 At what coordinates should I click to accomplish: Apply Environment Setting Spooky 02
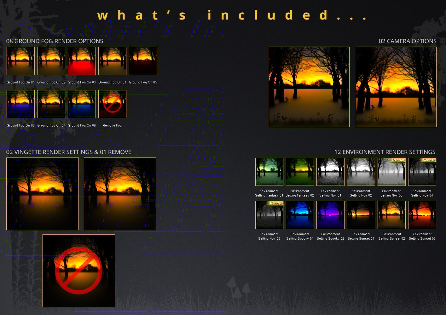point(330,215)
